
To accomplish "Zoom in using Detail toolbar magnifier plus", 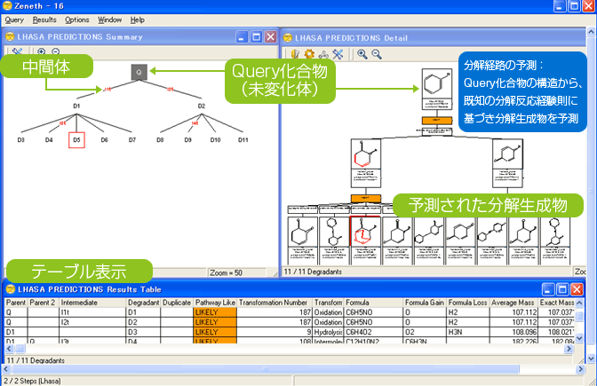I will click(x=362, y=54).
